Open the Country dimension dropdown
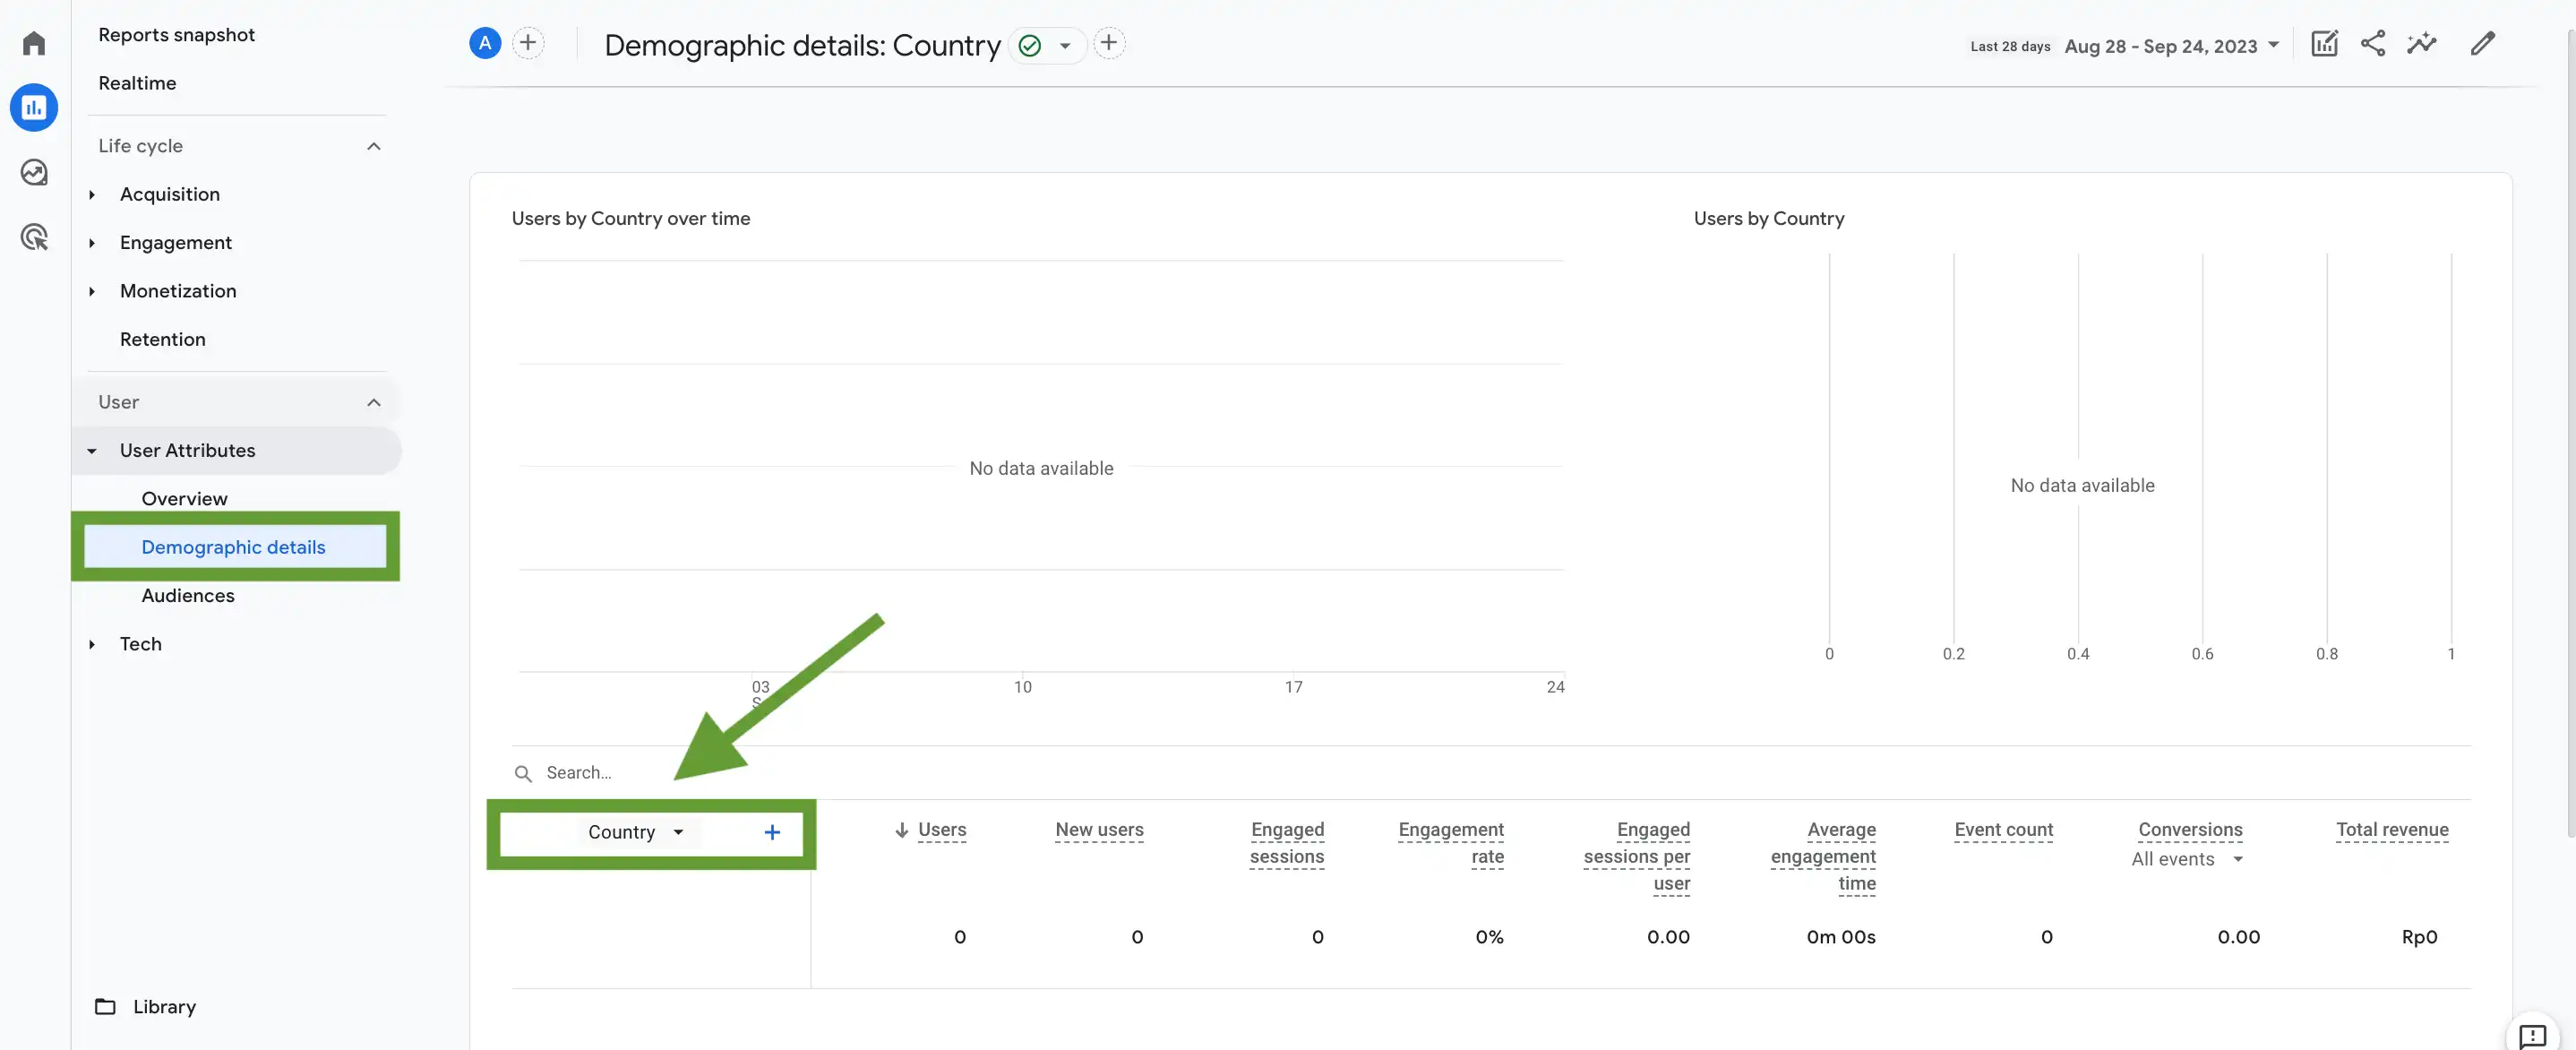The width and height of the screenshot is (2576, 1050). coord(636,832)
